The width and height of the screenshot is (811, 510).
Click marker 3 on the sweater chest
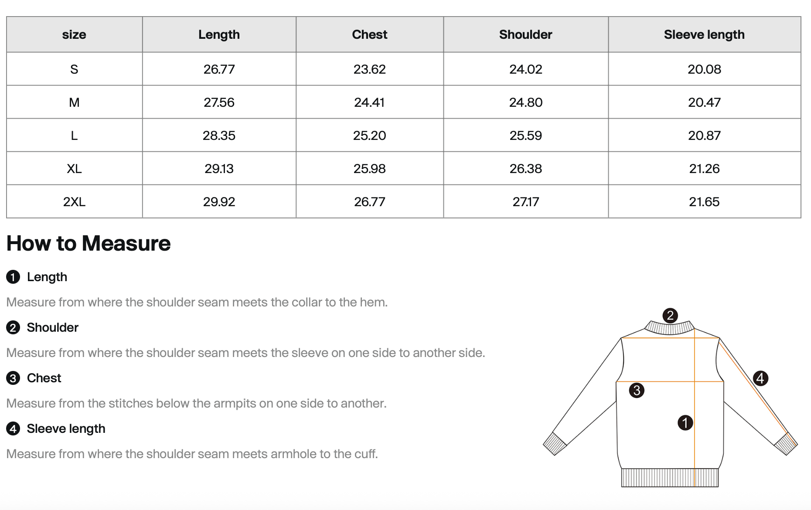click(637, 390)
